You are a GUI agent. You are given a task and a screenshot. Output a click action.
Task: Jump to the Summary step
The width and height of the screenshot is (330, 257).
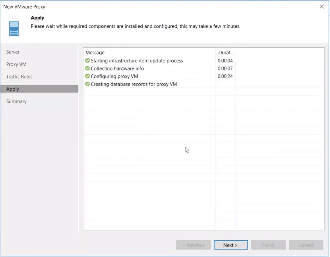[x=16, y=101]
